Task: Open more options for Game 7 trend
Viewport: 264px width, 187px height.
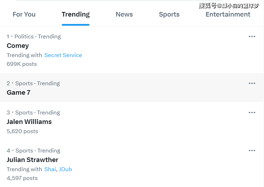Action: 252,83
